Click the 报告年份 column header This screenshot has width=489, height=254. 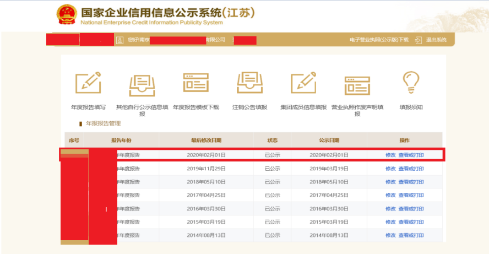[x=121, y=140]
